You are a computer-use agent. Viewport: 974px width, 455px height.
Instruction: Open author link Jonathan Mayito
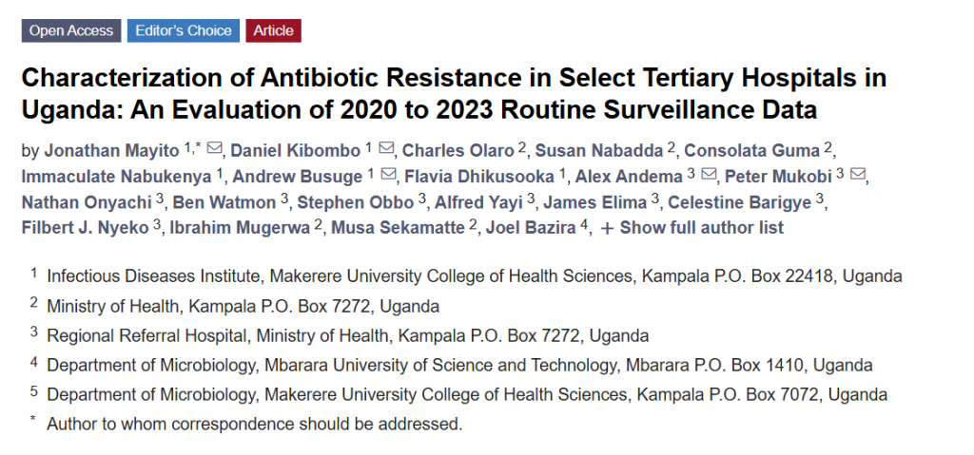point(112,150)
